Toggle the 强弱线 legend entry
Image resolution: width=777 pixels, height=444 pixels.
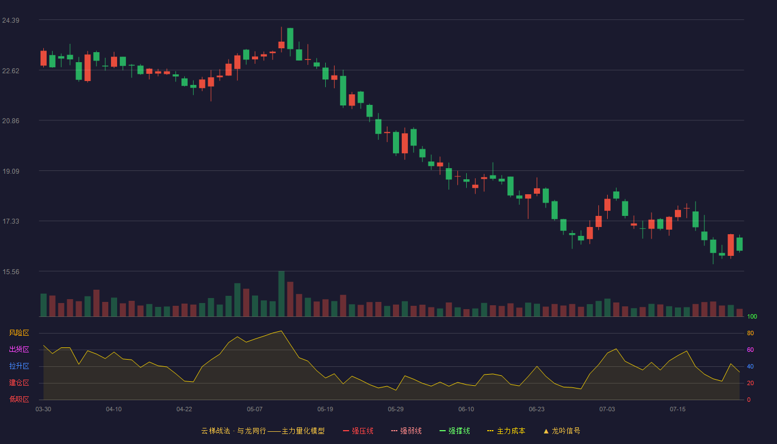406,431
